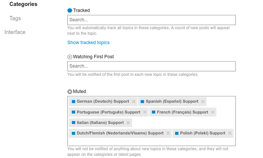Remove Portuguese (Português) Support from muted

pyautogui.click(x=145, y=112)
